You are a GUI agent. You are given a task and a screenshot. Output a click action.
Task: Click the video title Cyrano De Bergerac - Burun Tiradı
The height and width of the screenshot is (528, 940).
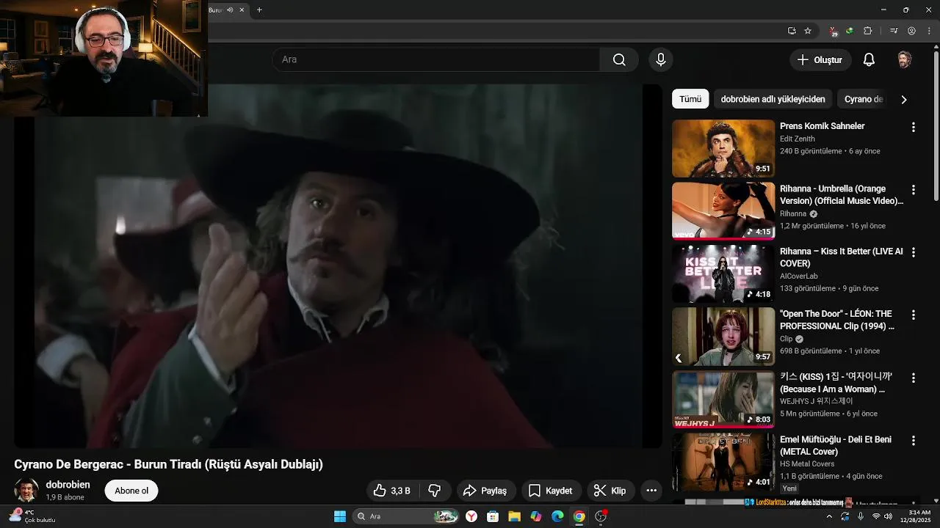(x=168, y=464)
